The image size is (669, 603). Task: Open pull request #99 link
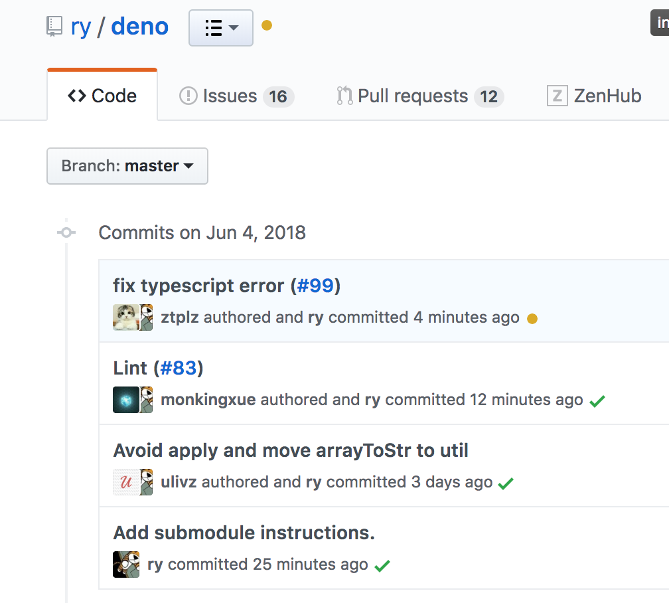[315, 286]
